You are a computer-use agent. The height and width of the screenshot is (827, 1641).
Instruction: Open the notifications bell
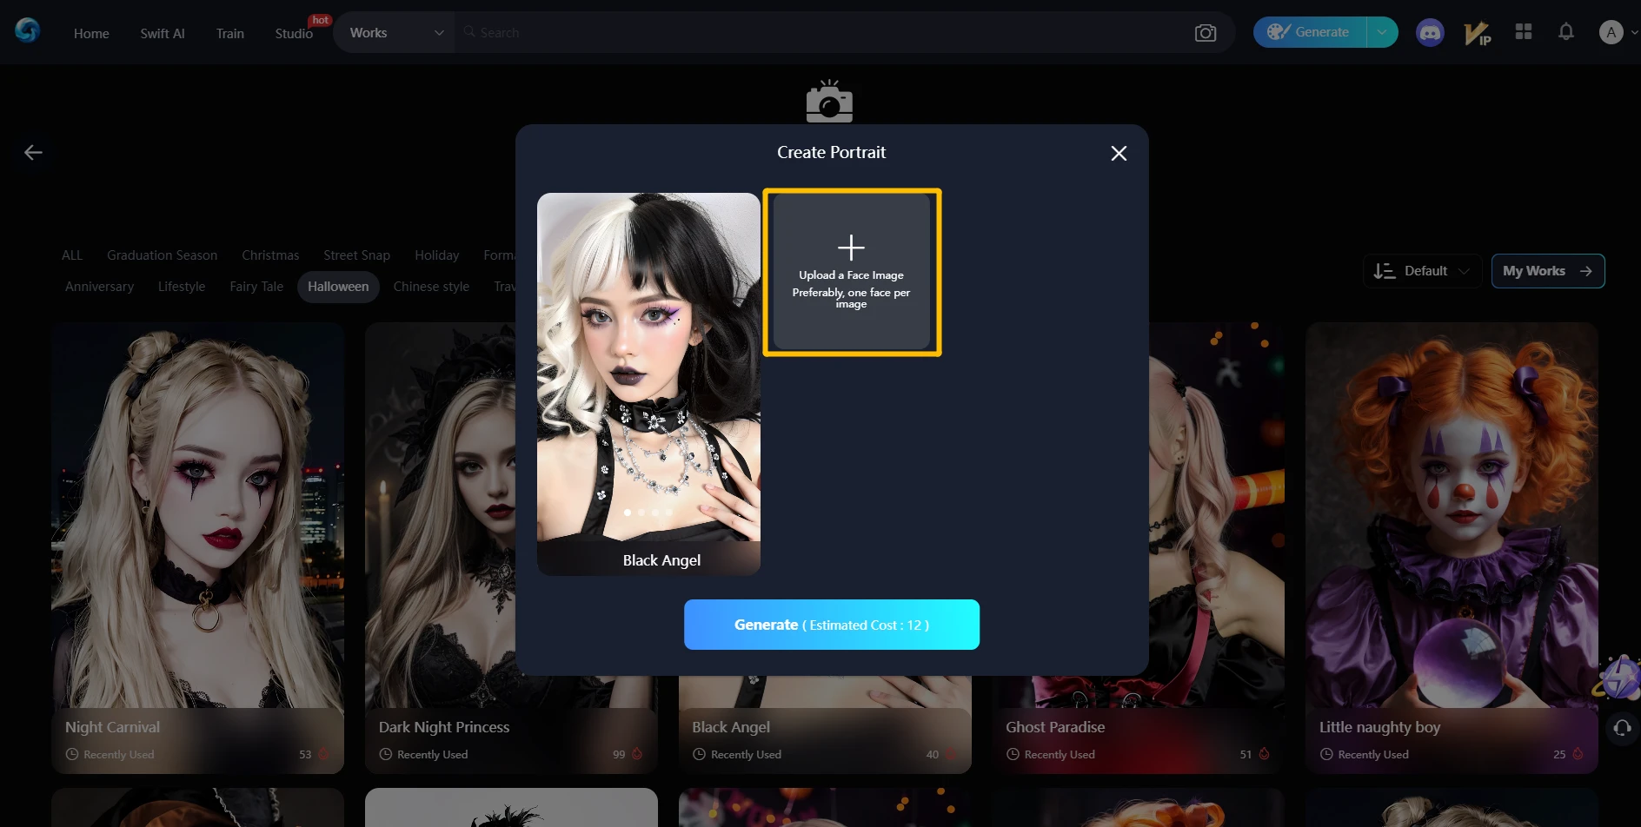coord(1566,31)
